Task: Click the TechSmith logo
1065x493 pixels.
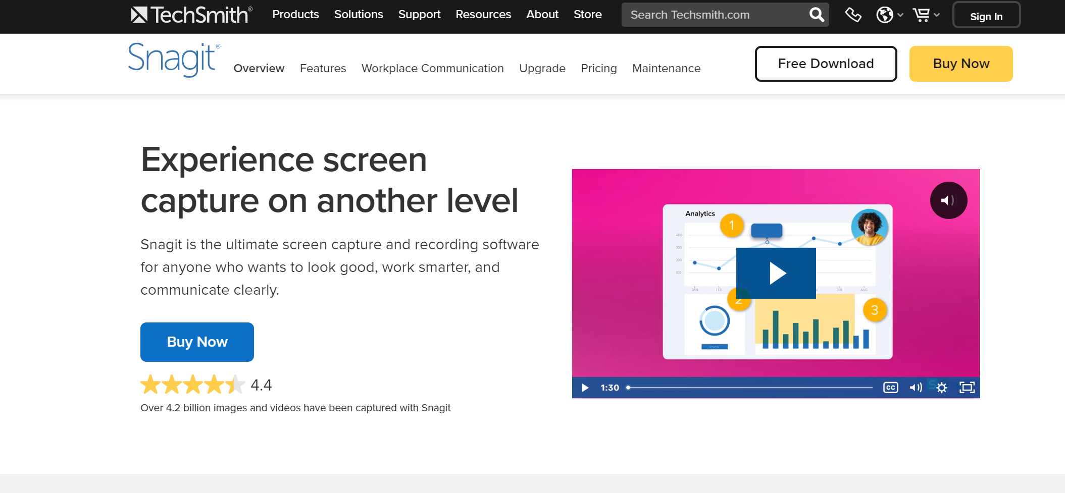Action: tap(191, 15)
